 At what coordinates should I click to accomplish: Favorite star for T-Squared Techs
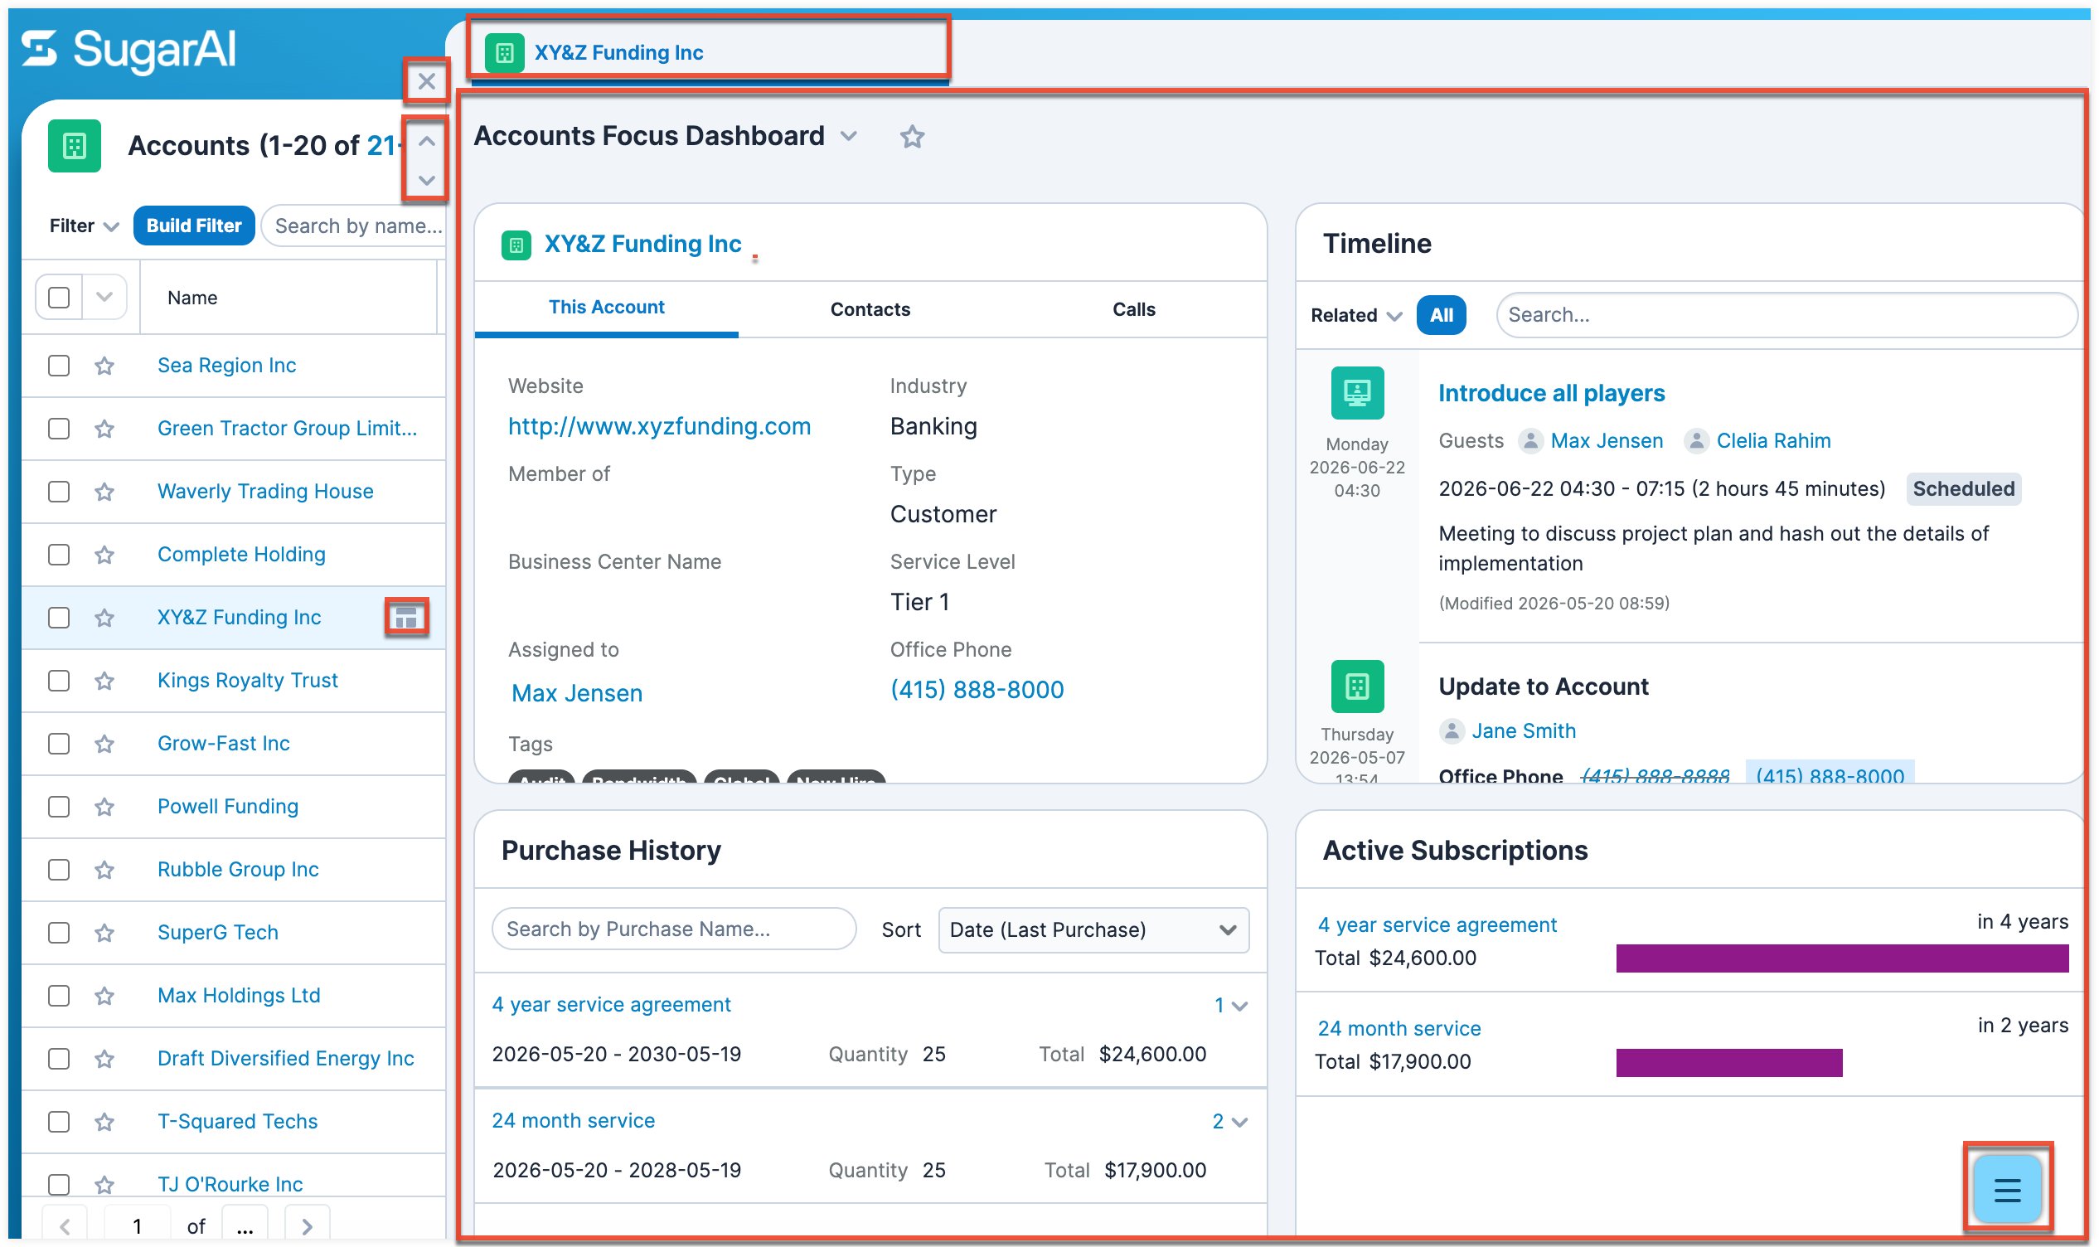104,1122
